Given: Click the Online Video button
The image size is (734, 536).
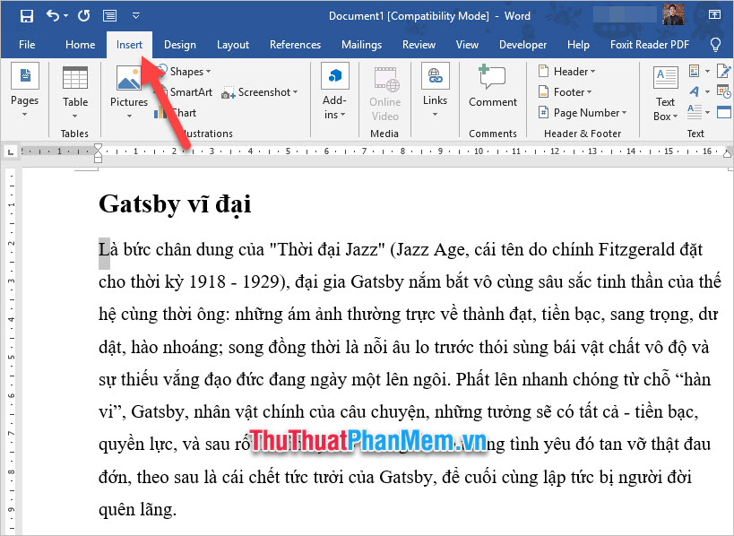Looking at the screenshot, I should tap(384, 93).
